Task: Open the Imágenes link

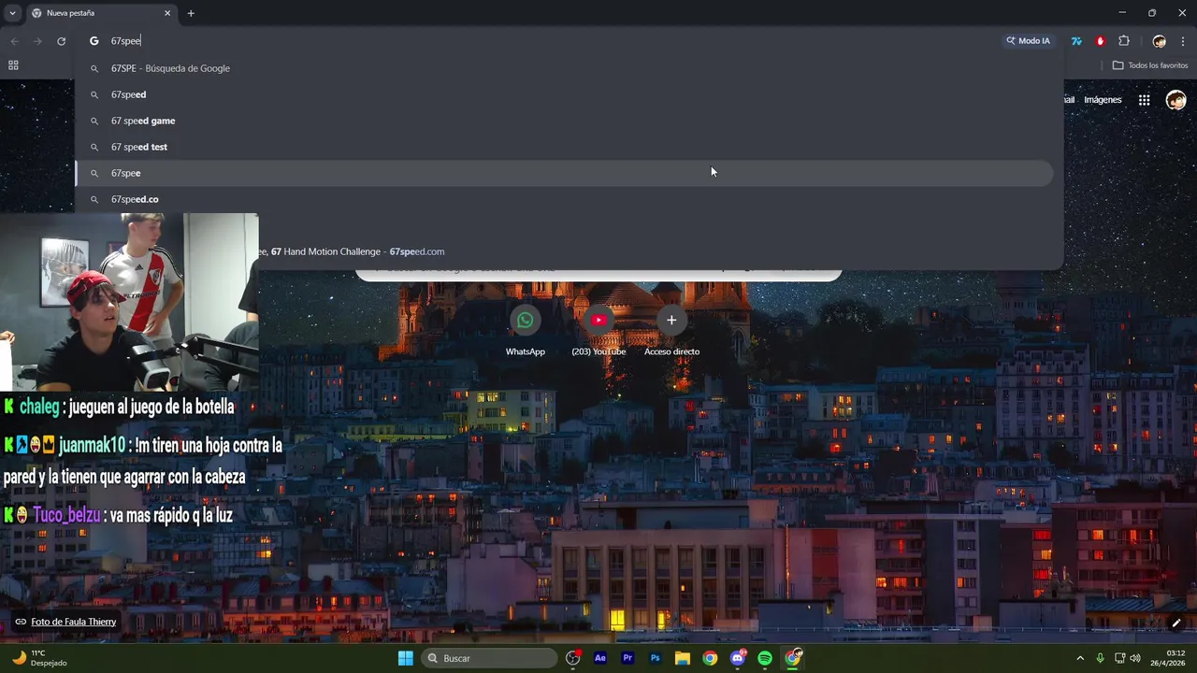Action: click(x=1103, y=100)
